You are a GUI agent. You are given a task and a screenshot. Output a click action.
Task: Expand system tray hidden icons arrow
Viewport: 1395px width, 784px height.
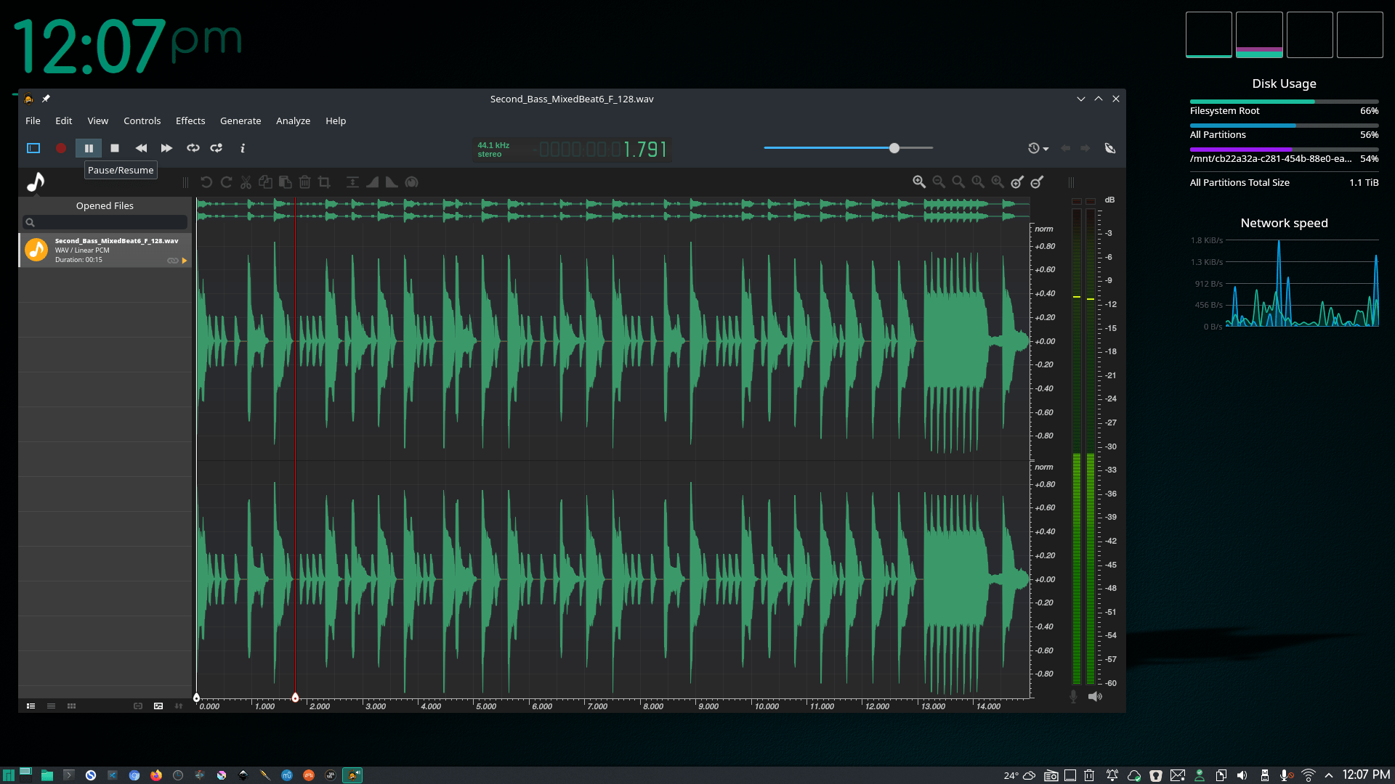(x=1329, y=775)
